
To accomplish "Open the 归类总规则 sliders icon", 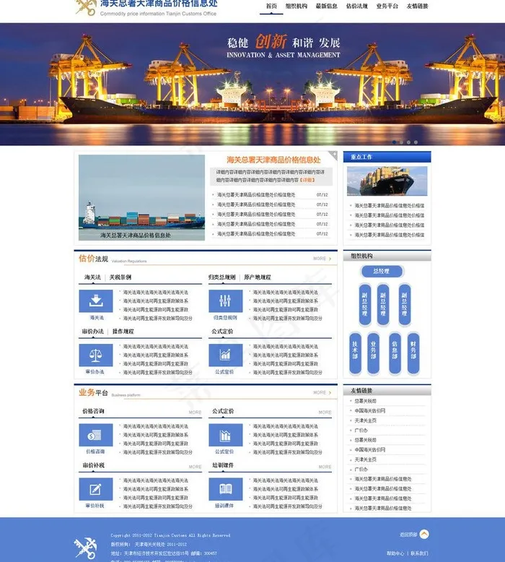I will tap(226, 301).
